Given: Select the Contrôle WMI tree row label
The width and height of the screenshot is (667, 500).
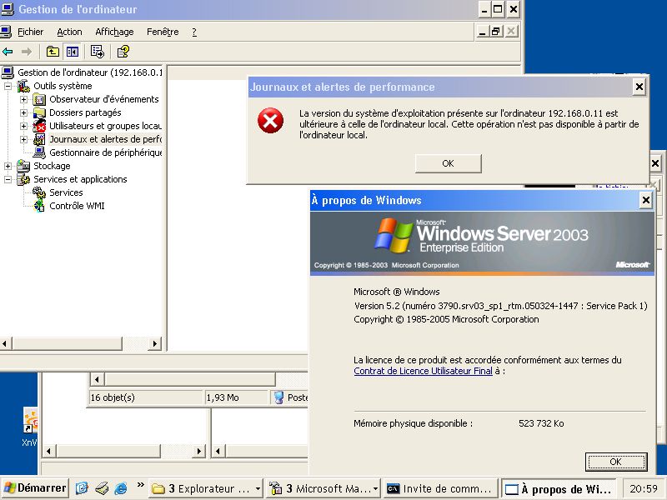Looking at the screenshot, I should tap(77, 206).
